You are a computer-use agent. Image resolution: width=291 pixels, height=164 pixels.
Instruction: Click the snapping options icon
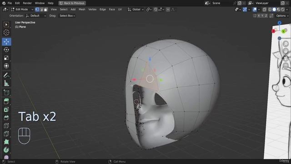click(161, 10)
